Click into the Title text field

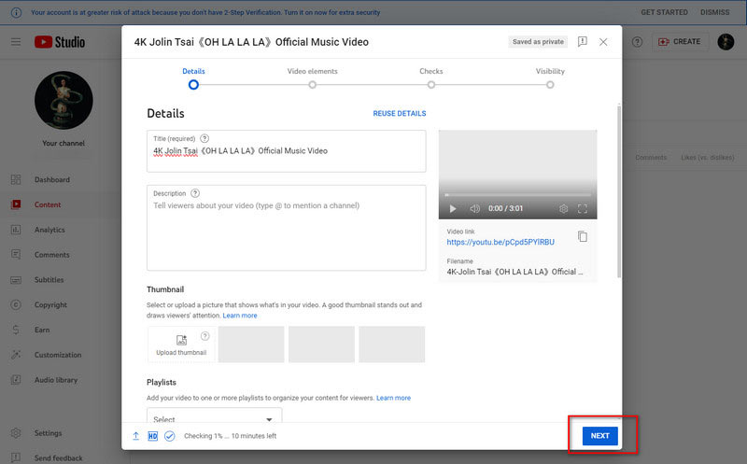click(x=287, y=151)
